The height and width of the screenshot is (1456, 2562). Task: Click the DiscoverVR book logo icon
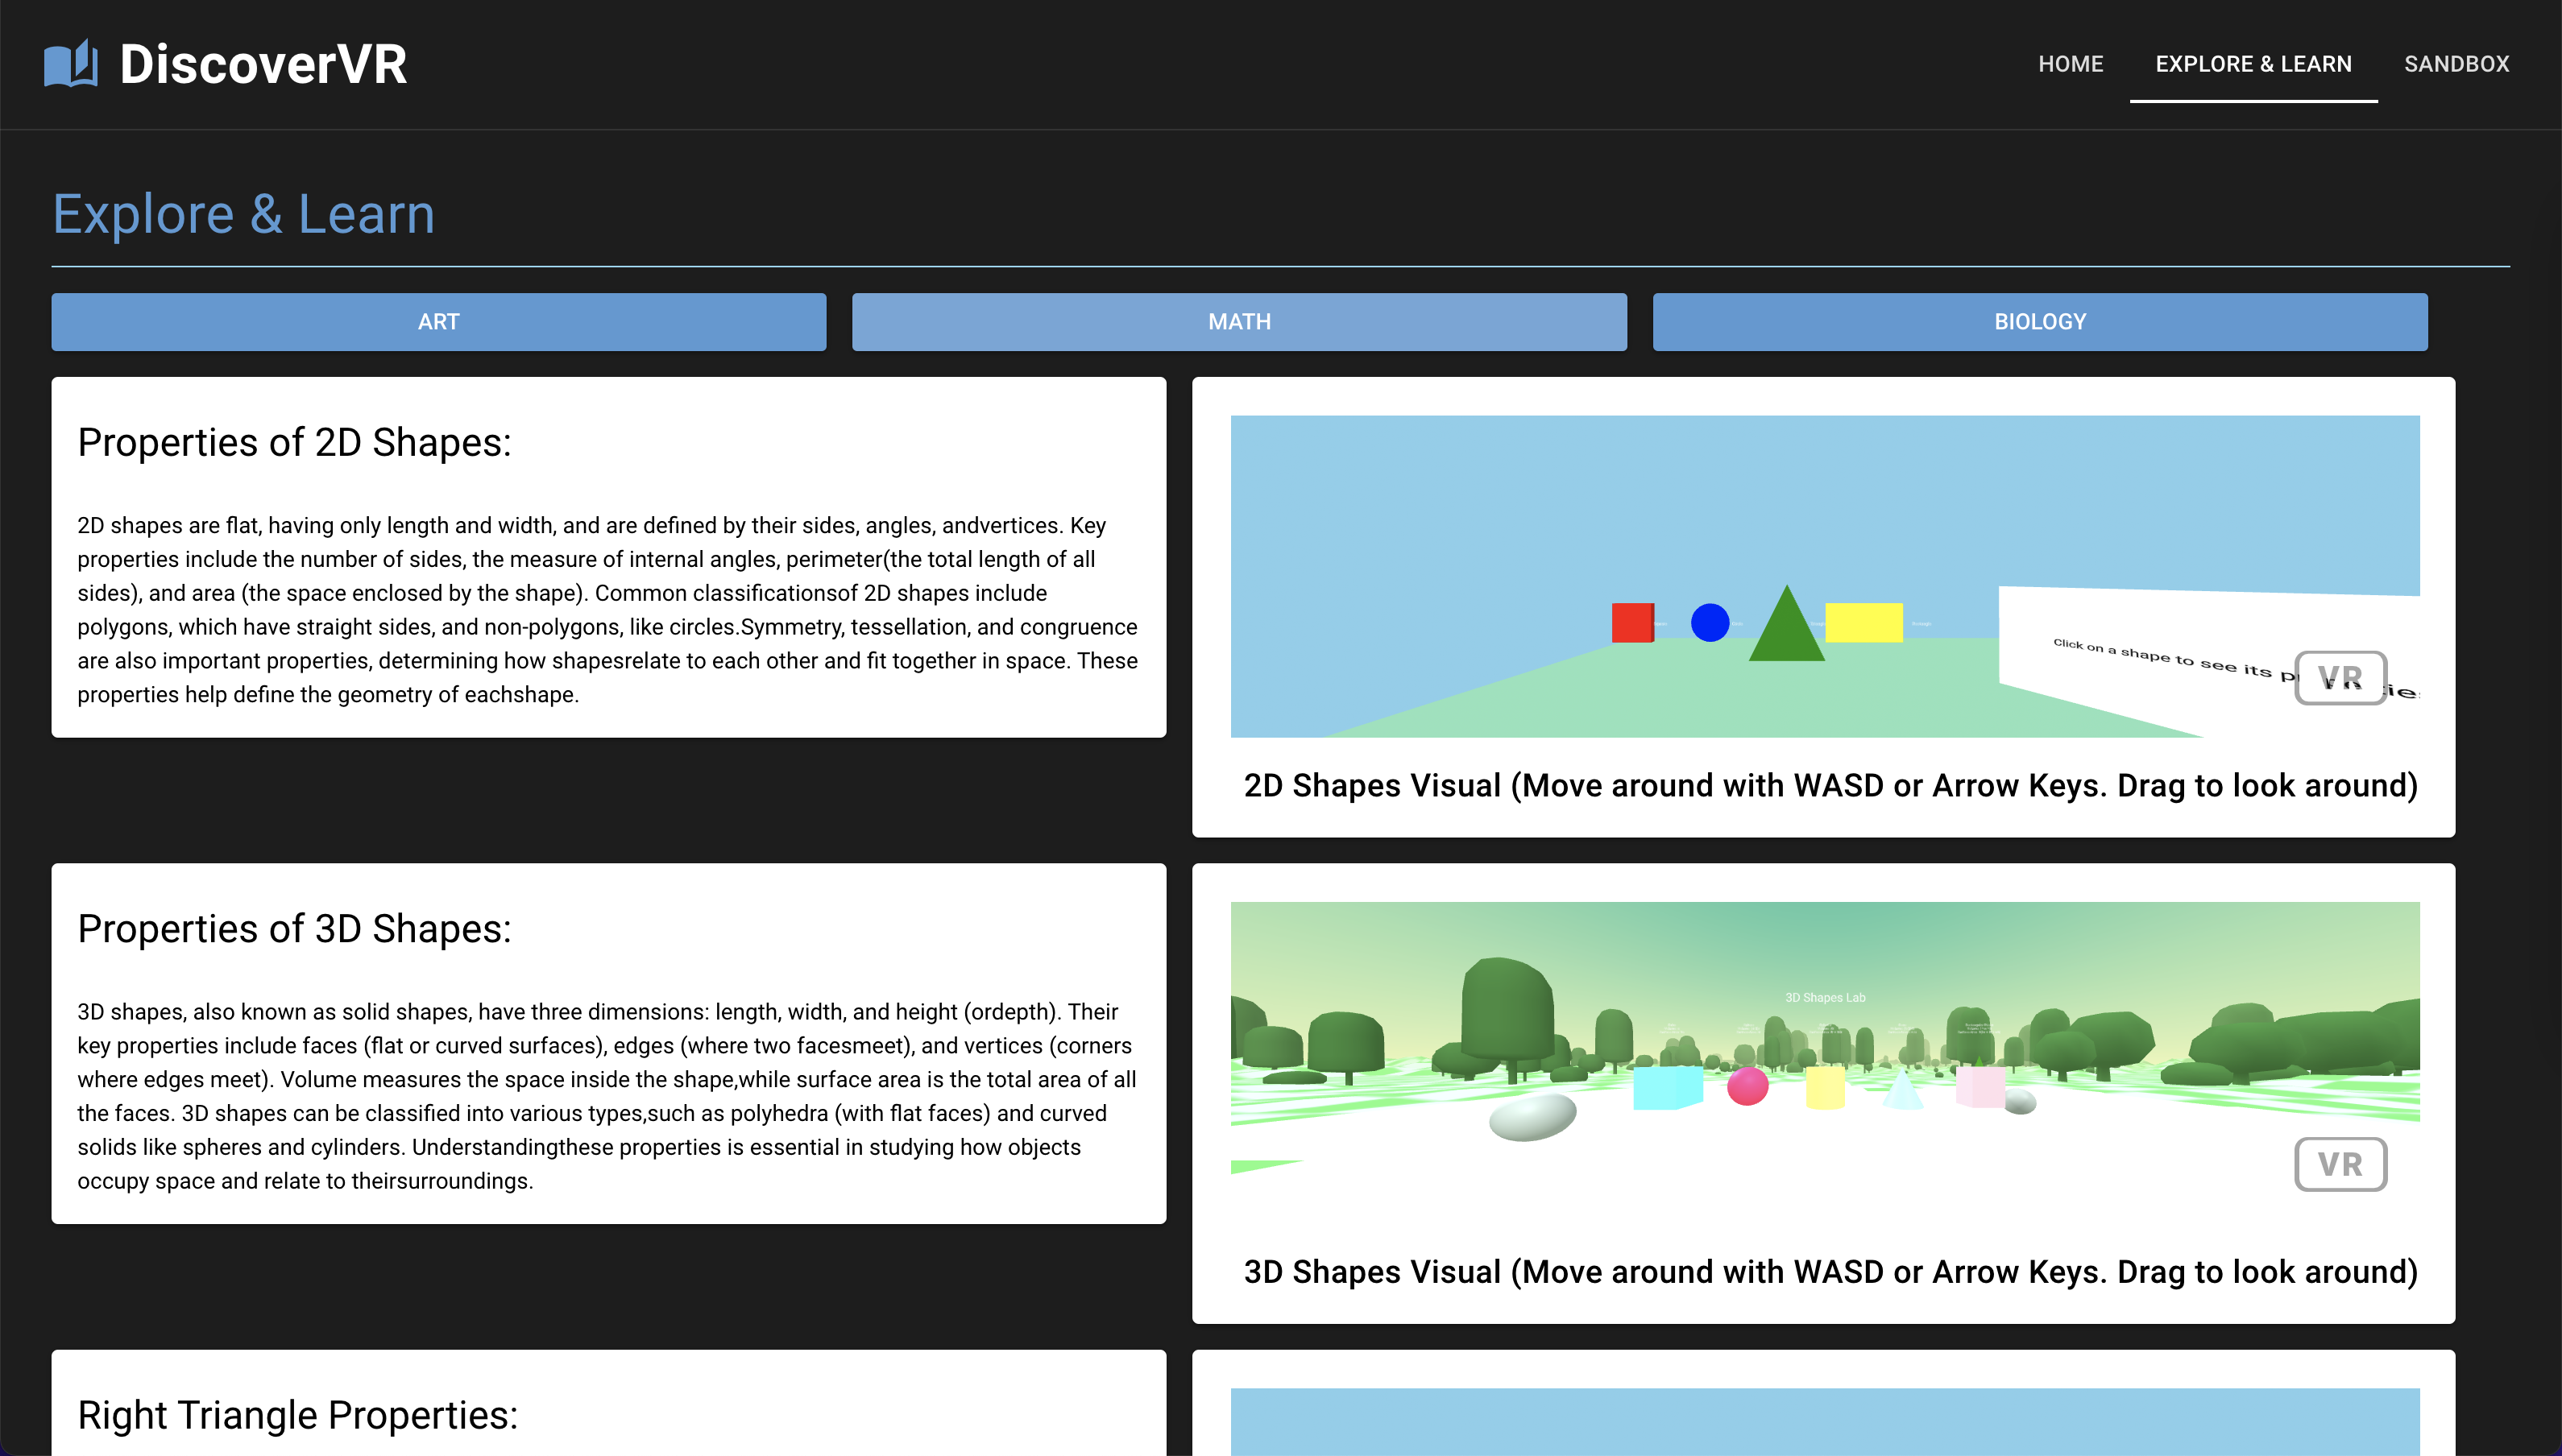click(x=70, y=64)
